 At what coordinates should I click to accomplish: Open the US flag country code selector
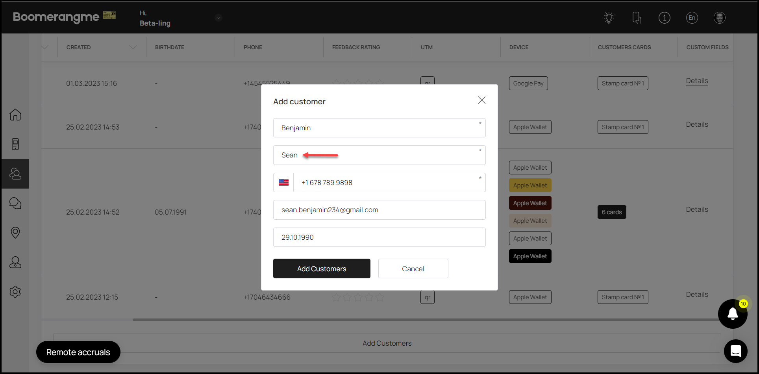(x=283, y=183)
